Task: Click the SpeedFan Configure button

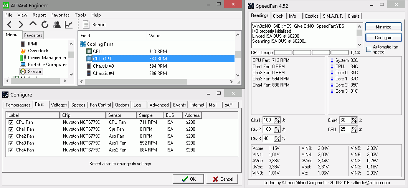Action: [383, 38]
